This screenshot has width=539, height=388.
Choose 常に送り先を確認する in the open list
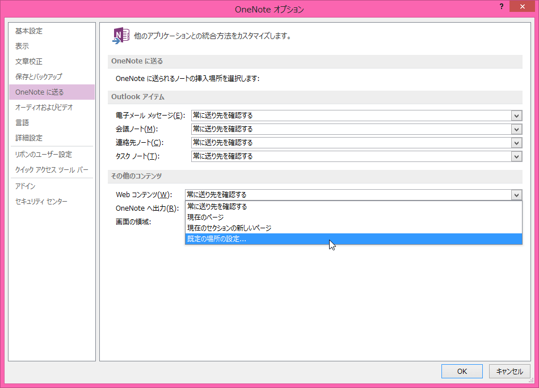click(353, 207)
